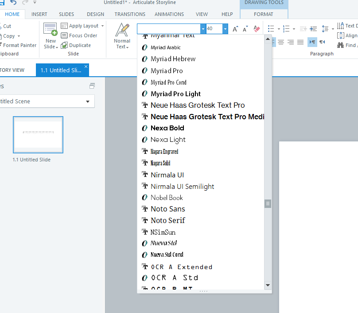Click font list scroll down arrow

[268, 285]
